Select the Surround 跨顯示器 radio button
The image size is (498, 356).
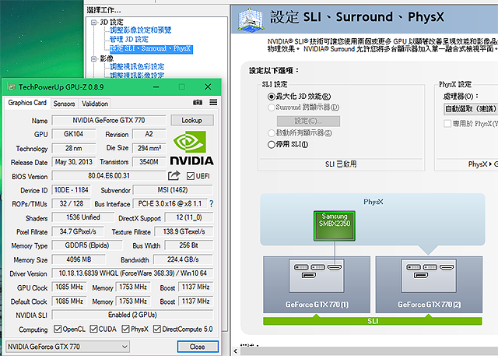click(x=272, y=108)
